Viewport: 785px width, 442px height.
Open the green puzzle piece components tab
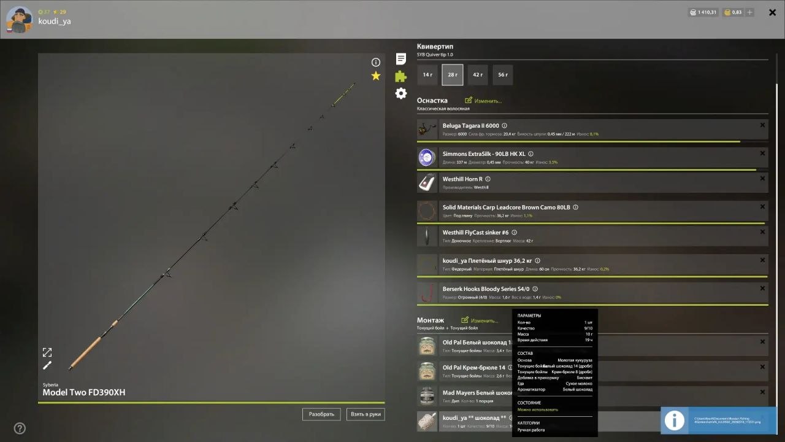coord(401,76)
